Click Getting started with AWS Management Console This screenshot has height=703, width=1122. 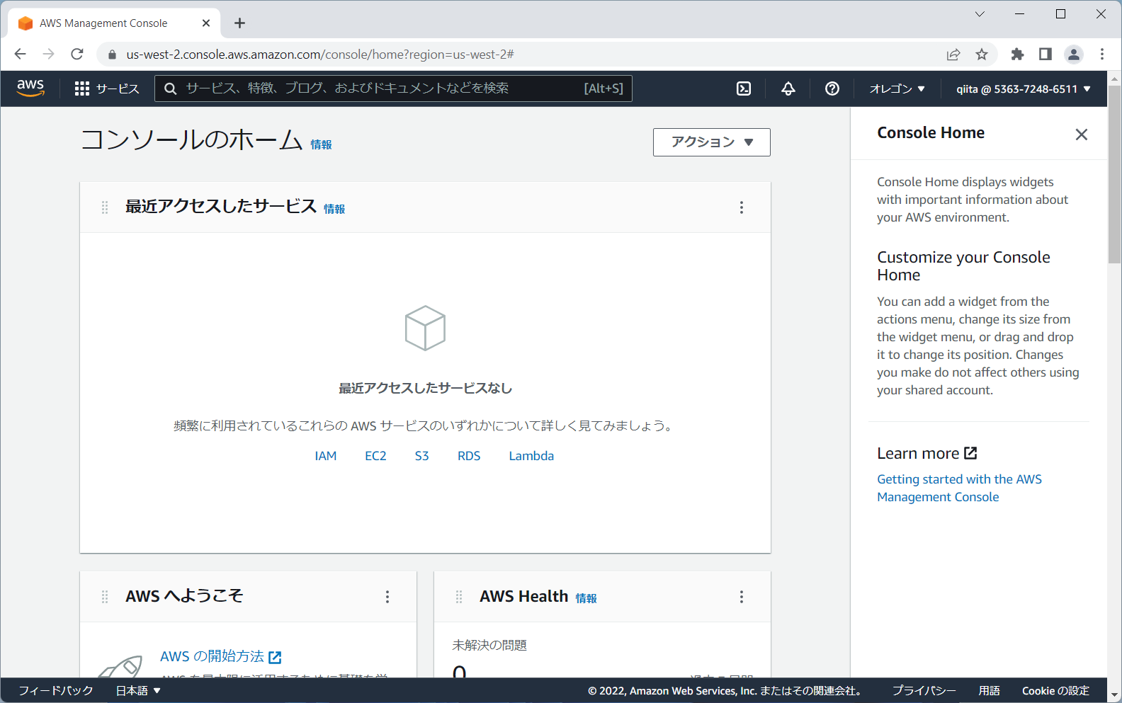click(x=959, y=488)
